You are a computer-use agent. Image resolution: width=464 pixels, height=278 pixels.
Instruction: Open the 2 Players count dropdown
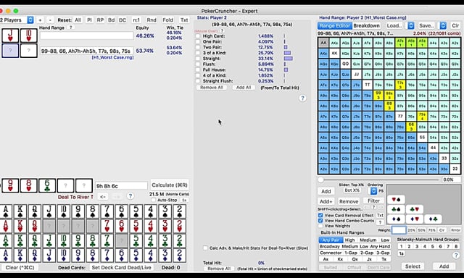coord(30,20)
